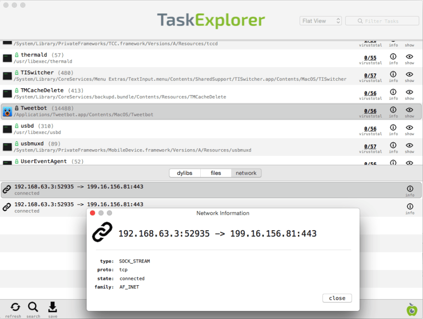
Task: Open the Flat View dropdown
Action: pos(320,21)
